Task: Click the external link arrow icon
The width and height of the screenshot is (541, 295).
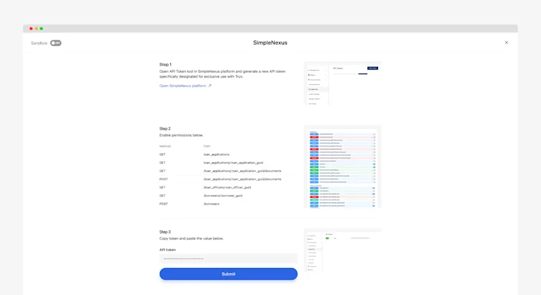Action: (x=210, y=86)
